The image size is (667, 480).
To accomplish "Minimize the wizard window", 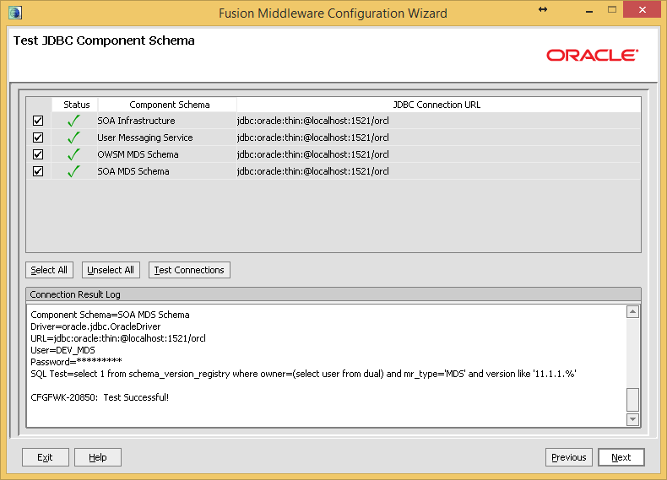I will (x=589, y=10).
